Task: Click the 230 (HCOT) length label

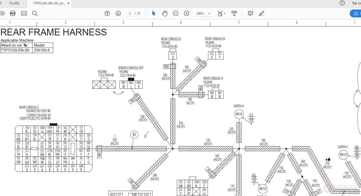Action: click(208, 142)
